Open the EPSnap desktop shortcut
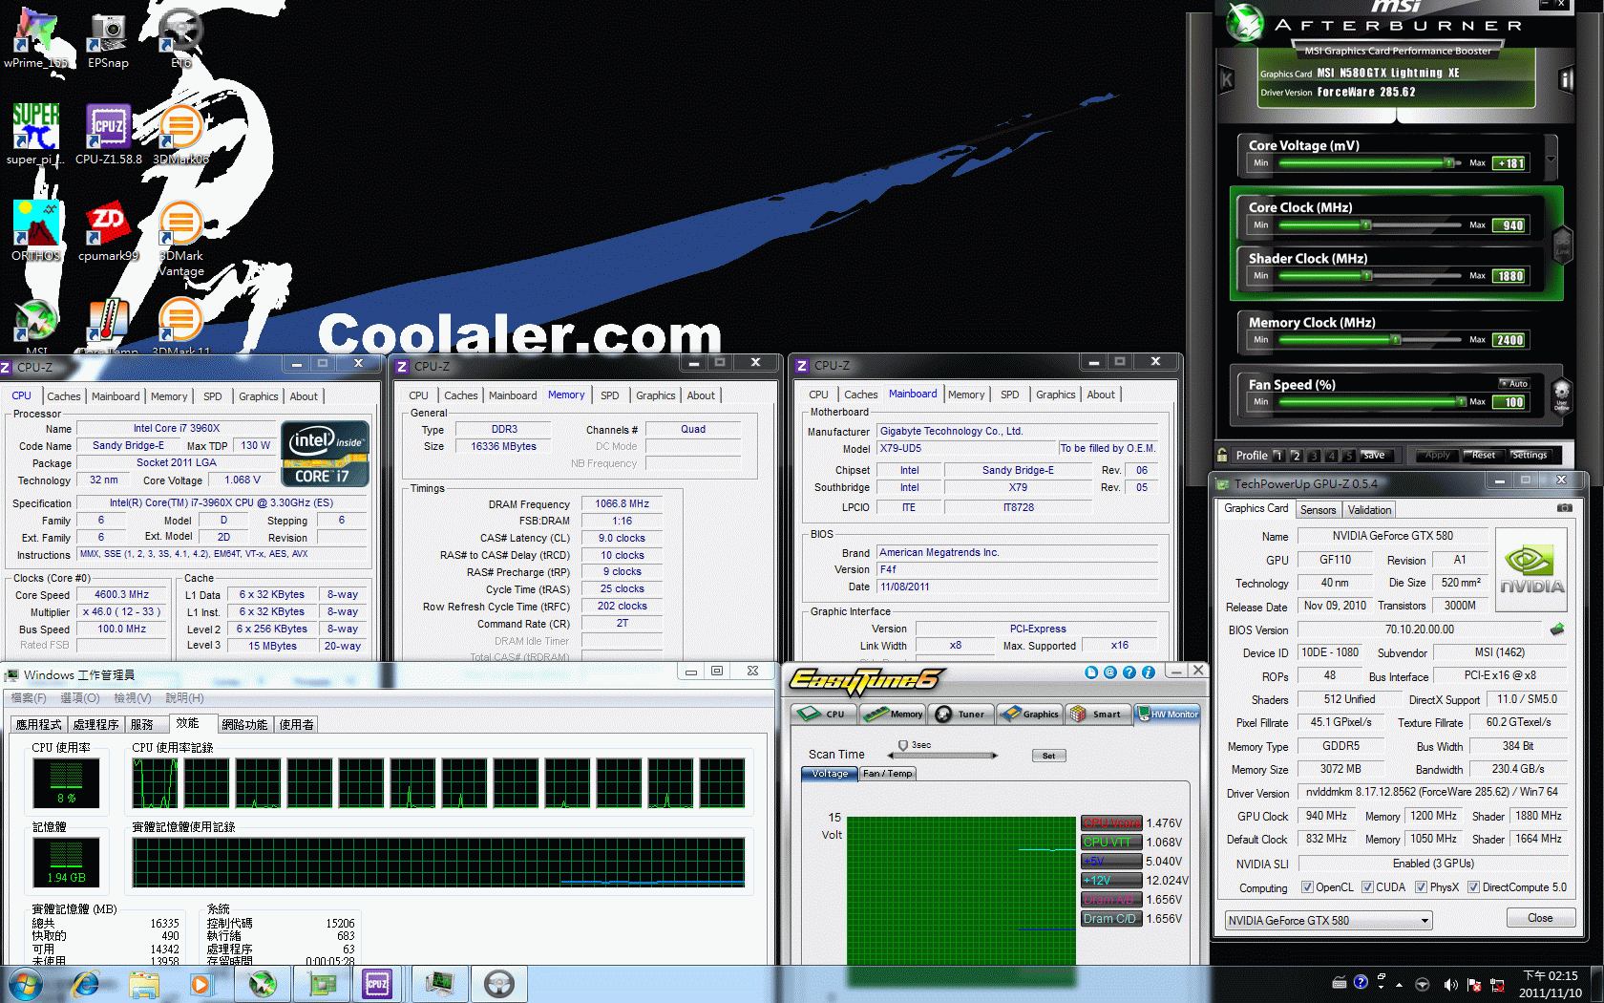The image size is (1604, 1003). 108,38
